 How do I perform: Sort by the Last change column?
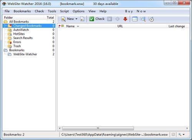click(x=177, y=26)
